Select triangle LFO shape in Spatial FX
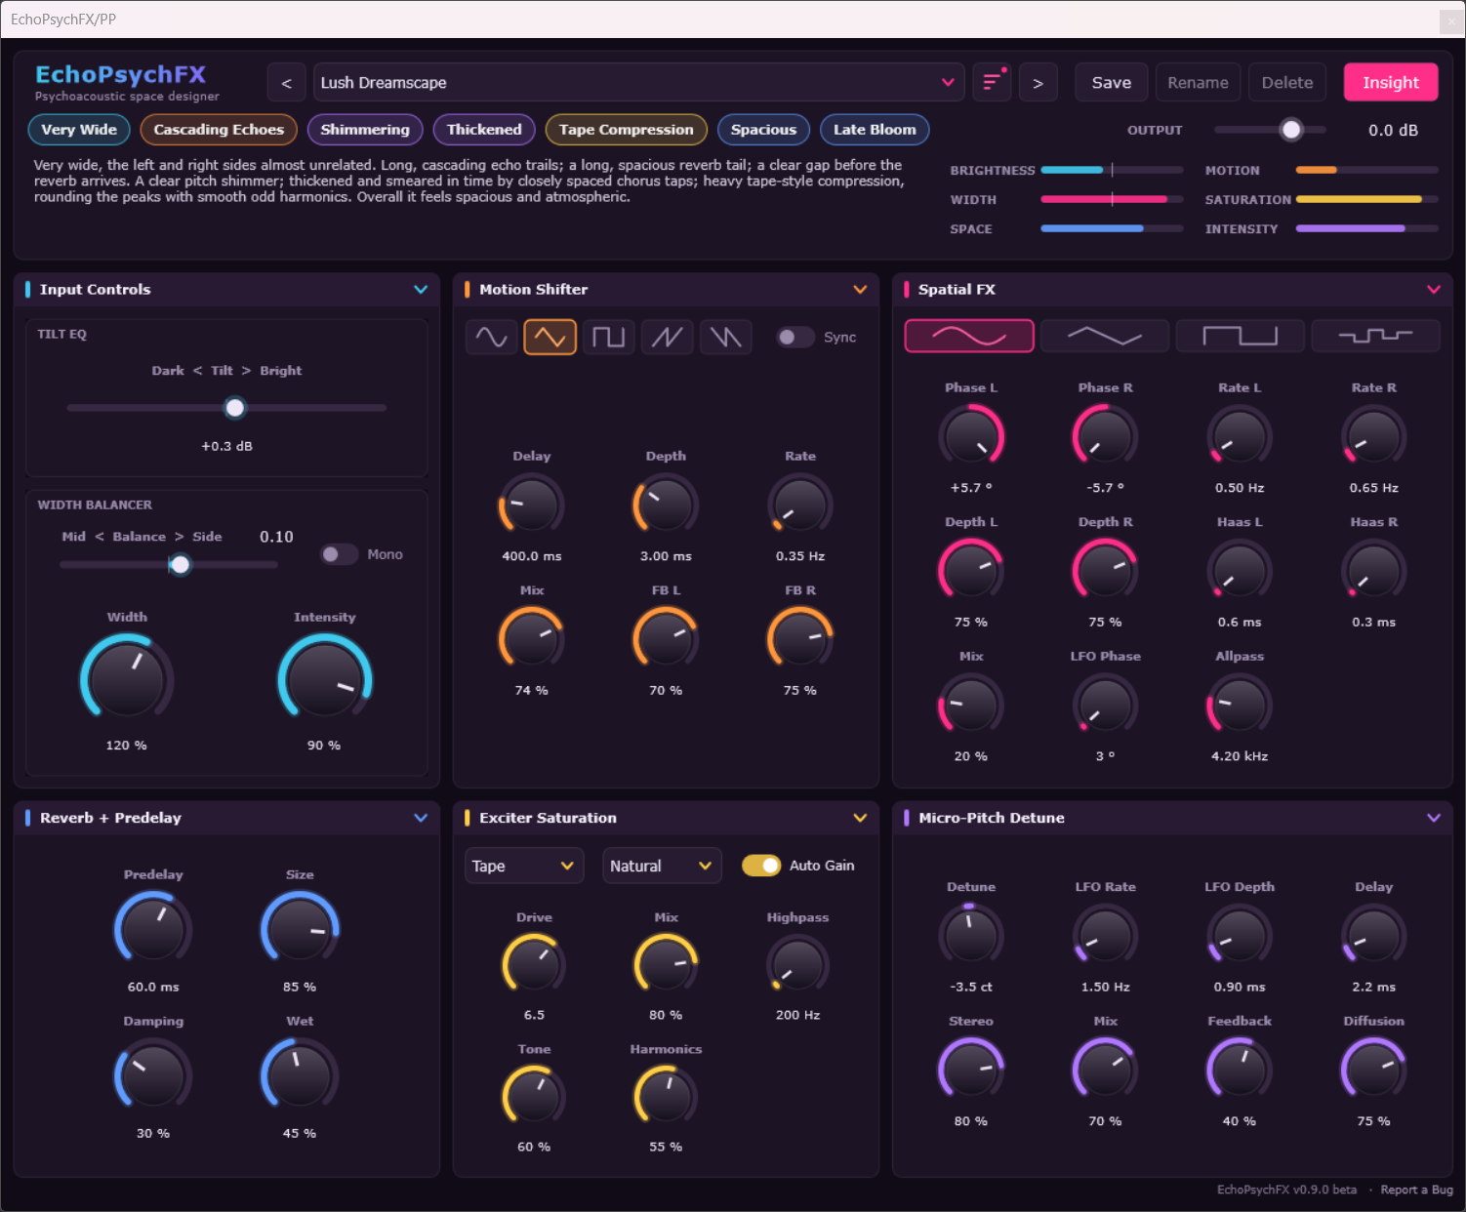The image size is (1466, 1212). (x=1105, y=336)
